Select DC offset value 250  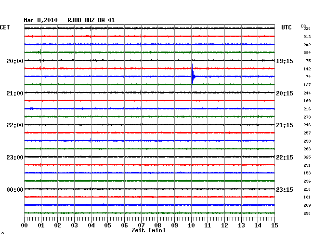tap(307, 213)
